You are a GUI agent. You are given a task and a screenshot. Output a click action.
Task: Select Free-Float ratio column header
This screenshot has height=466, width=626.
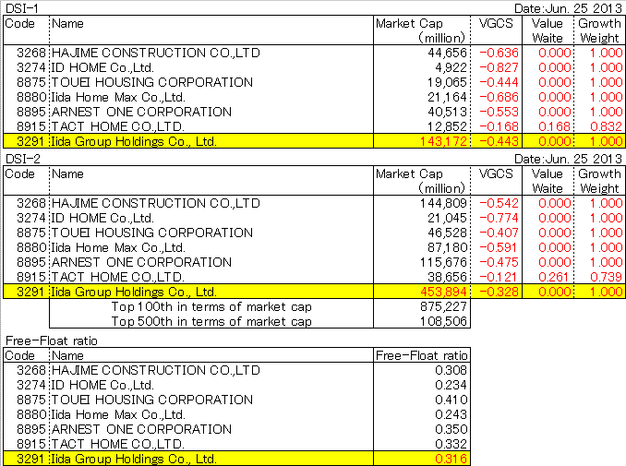(422, 355)
